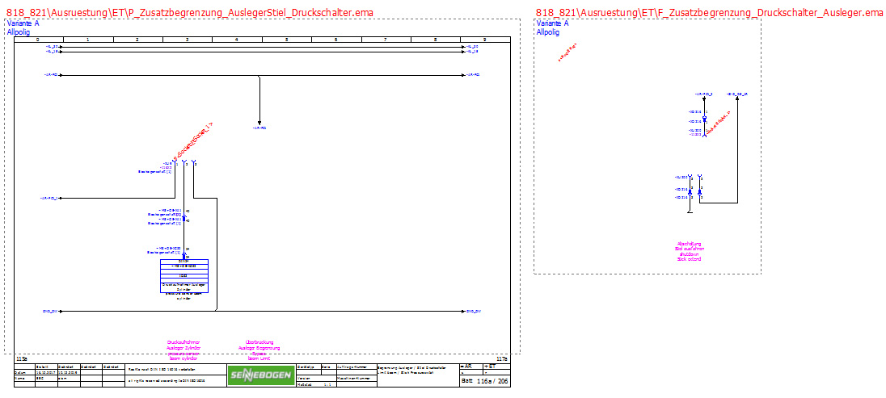886x398 pixels.
Task: Select 'Variante A' label of left macro
Action: [23, 23]
